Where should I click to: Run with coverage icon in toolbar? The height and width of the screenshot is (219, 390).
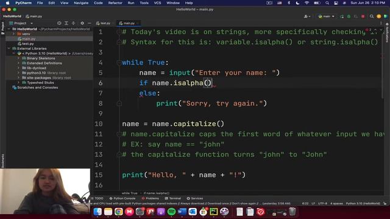click(356, 16)
